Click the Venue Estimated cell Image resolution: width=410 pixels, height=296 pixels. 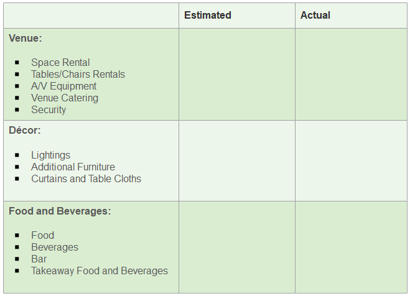(x=237, y=75)
